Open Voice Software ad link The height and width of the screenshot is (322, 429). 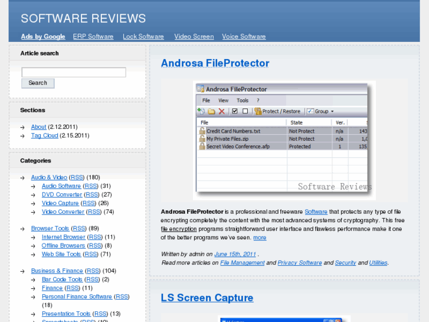click(244, 37)
